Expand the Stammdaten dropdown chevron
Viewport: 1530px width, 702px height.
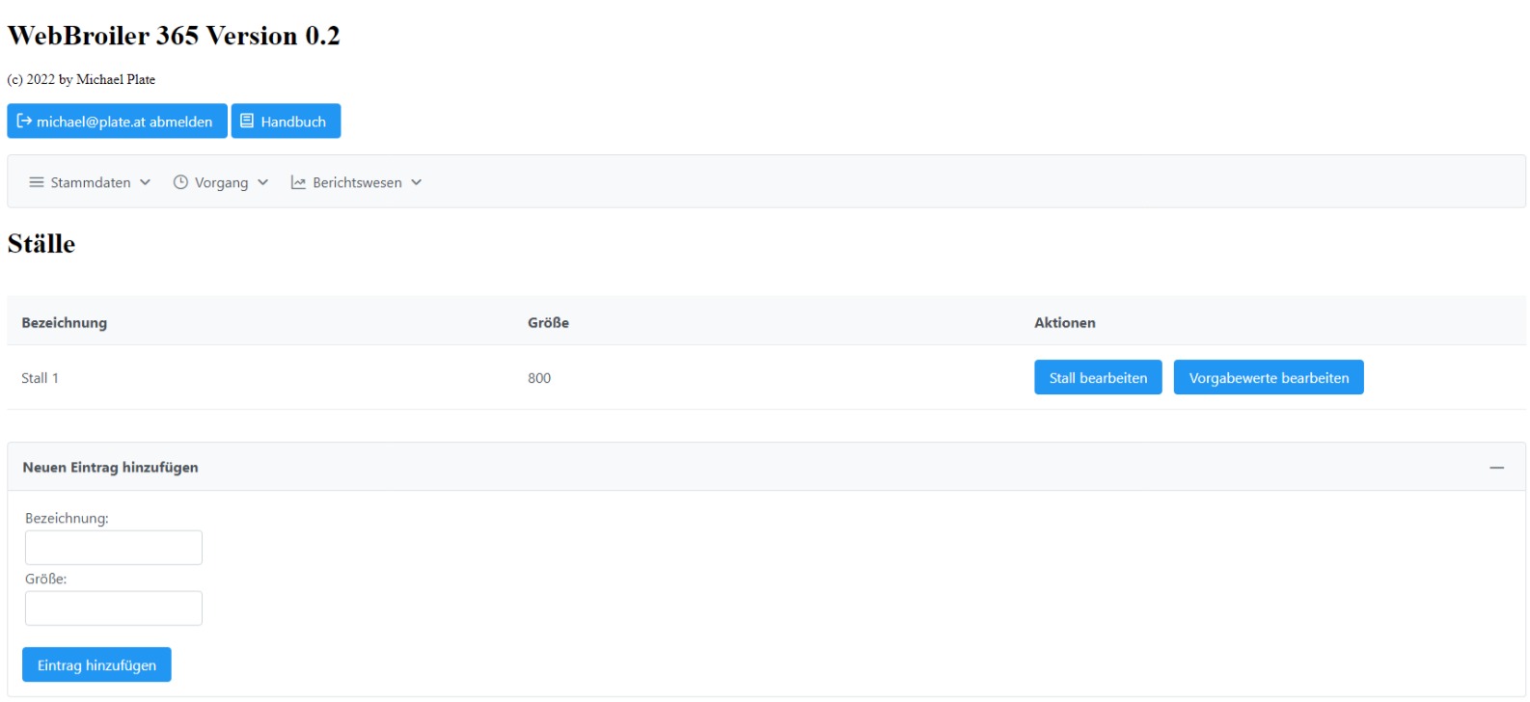coord(146,182)
